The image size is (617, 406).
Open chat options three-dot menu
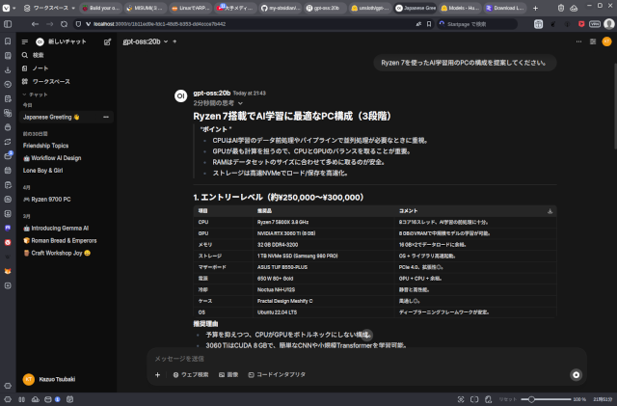[578, 41]
